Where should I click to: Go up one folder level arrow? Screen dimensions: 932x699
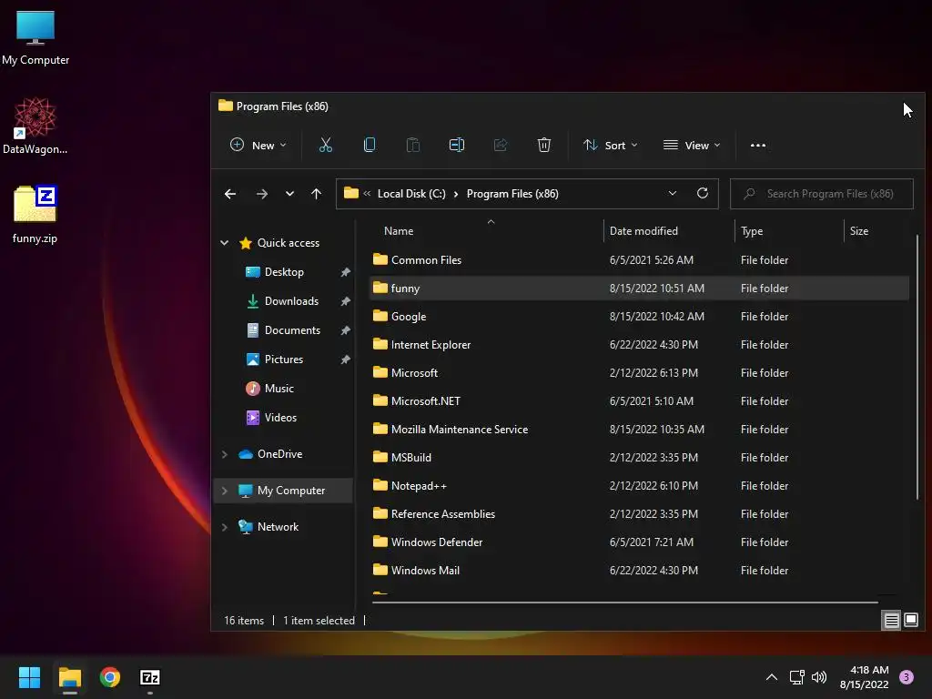[316, 194]
